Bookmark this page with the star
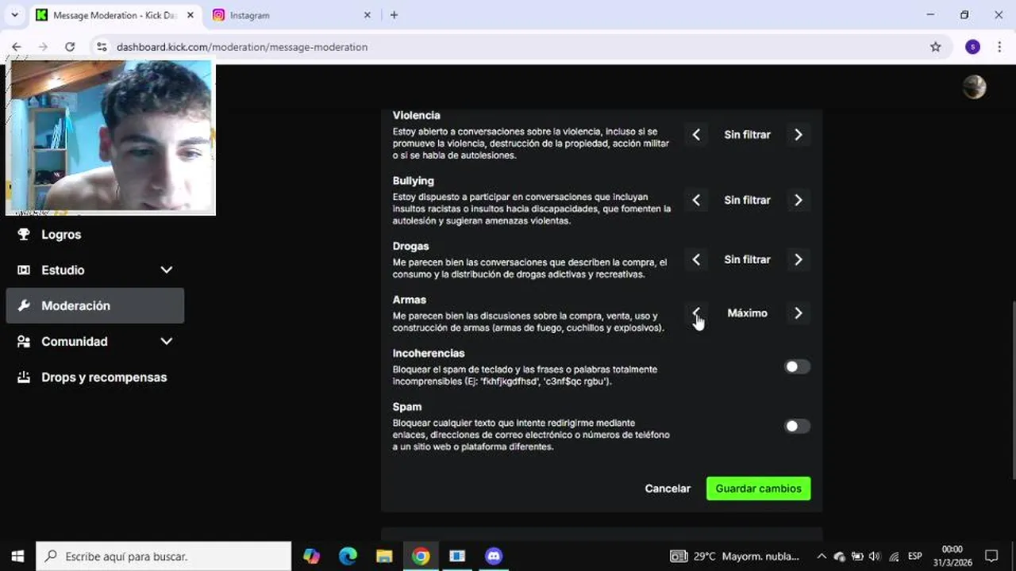Viewport: 1016px width, 571px height. [x=935, y=47]
